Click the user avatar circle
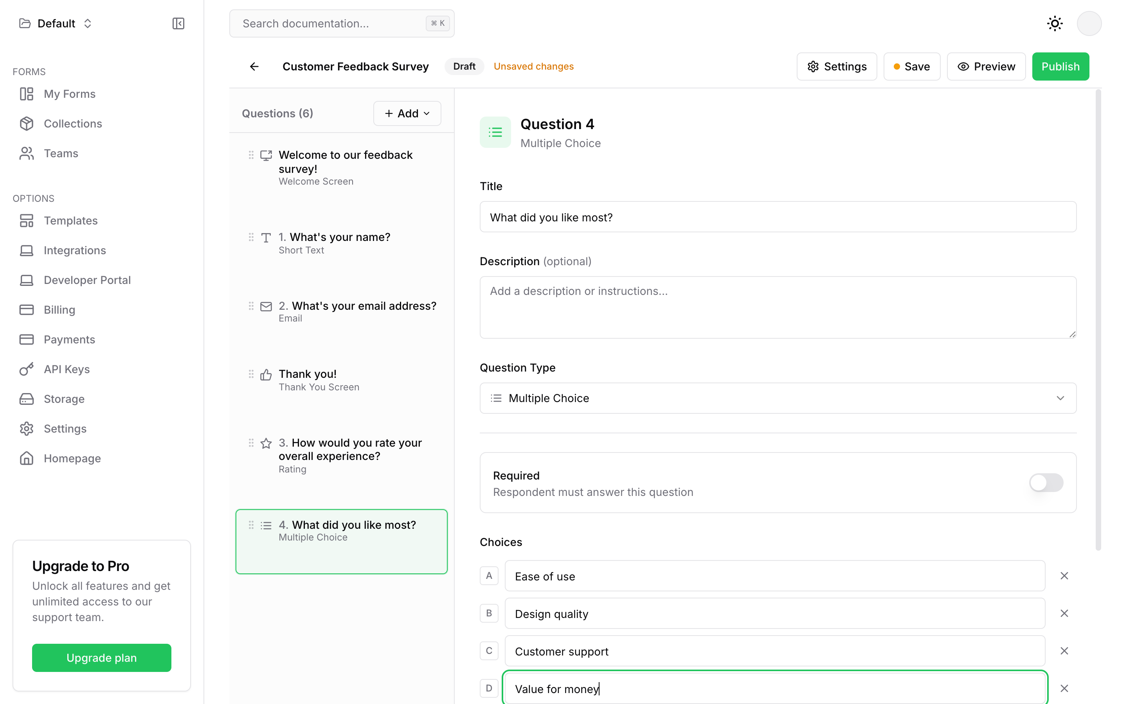Screen dimensions: 1127x704 pyautogui.click(x=1088, y=23)
